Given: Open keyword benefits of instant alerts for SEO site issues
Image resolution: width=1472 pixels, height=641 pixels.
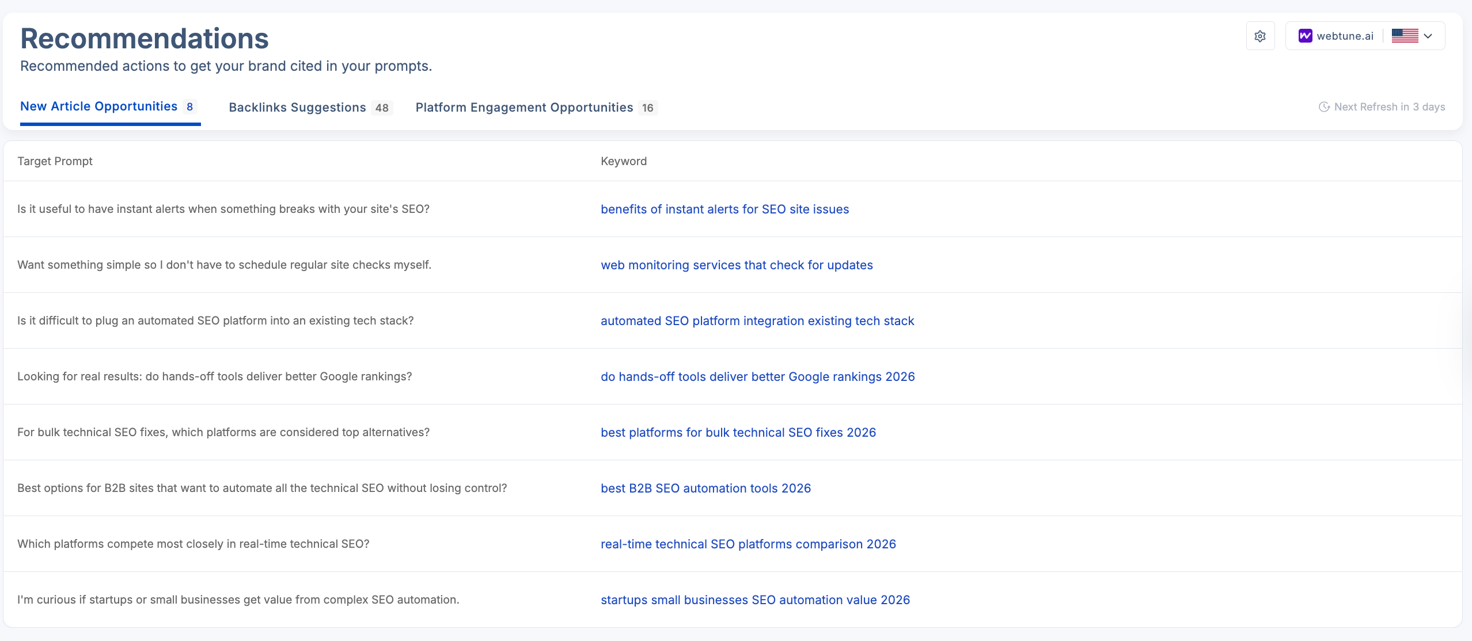Looking at the screenshot, I should click(724, 209).
